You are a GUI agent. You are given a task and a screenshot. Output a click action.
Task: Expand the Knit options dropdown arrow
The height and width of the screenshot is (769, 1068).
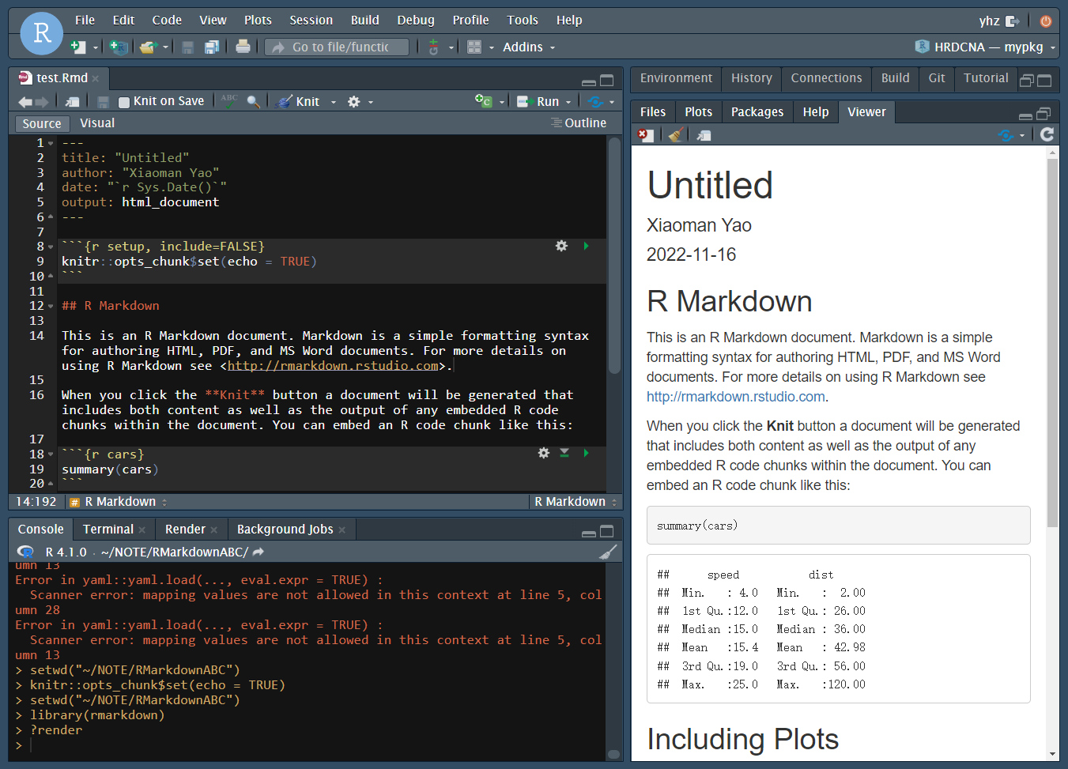[x=333, y=102]
